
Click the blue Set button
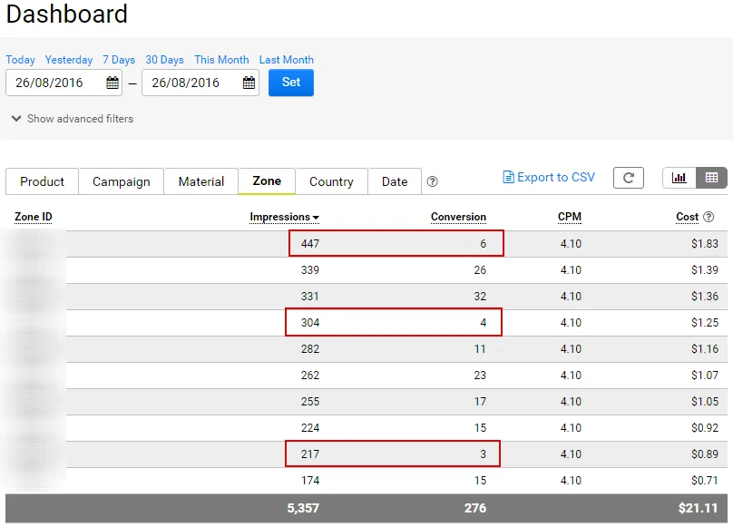click(291, 83)
